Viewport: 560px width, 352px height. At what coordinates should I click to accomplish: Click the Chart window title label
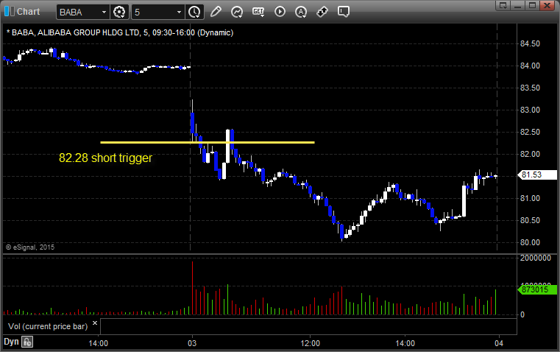coord(29,12)
